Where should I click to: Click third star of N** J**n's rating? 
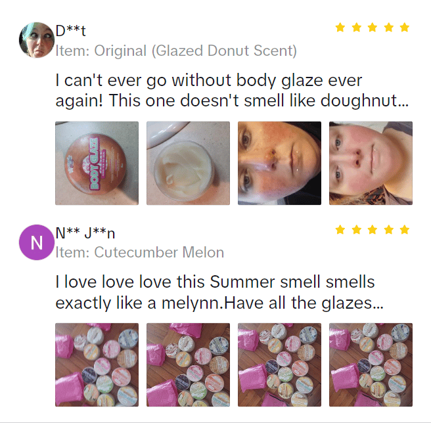[373, 229]
